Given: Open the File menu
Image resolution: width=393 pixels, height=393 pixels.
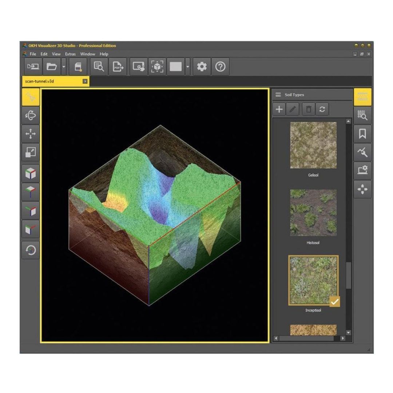Looking at the screenshot, I should coord(33,54).
